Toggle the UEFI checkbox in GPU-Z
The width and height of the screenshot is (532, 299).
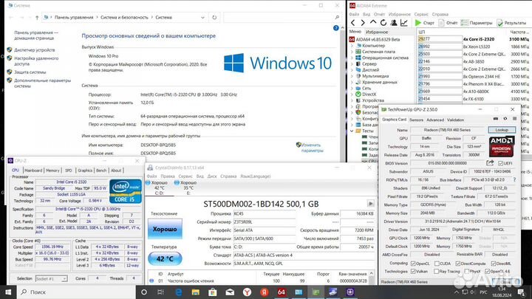tap(500, 163)
